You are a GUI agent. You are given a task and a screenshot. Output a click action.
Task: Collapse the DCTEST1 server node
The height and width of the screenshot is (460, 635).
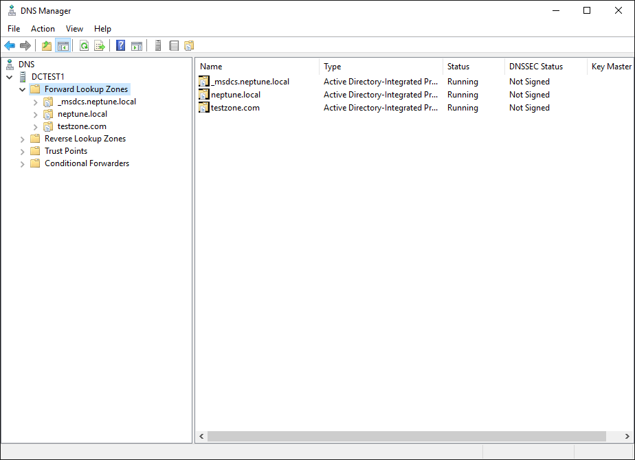point(9,77)
